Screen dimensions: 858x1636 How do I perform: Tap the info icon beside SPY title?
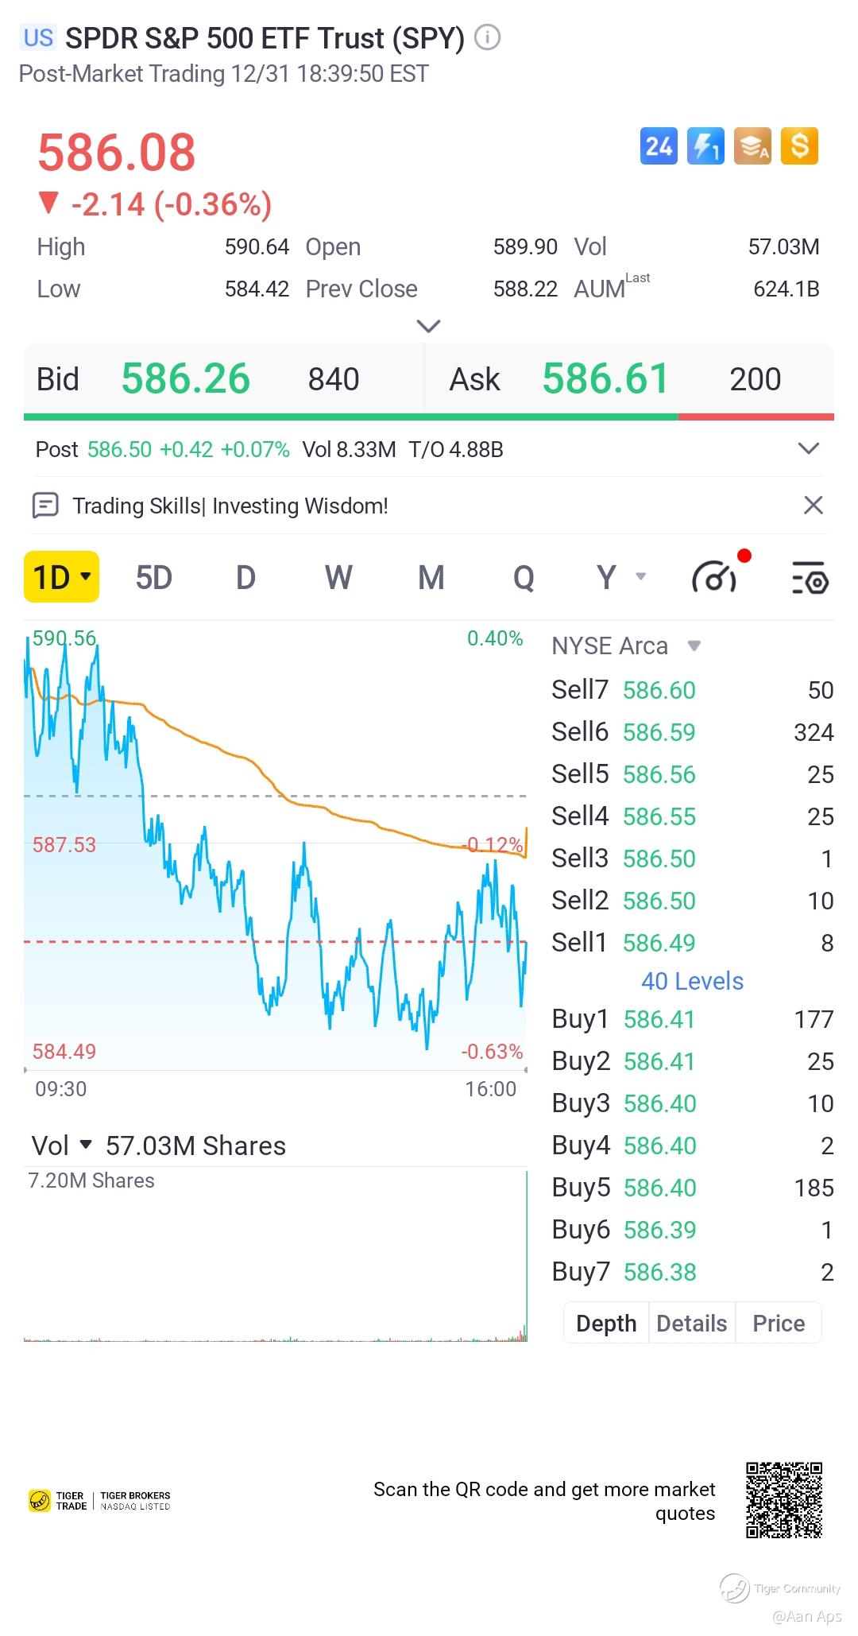(487, 37)
